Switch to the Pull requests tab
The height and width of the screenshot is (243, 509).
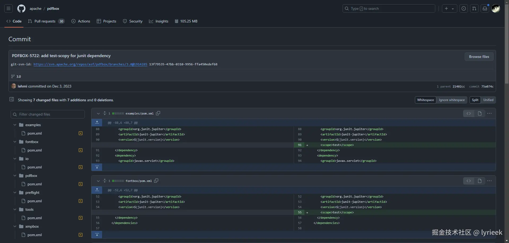(x=46, y=21)
